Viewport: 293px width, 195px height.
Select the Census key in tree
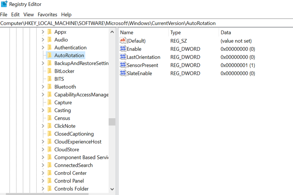pos(62,118)
